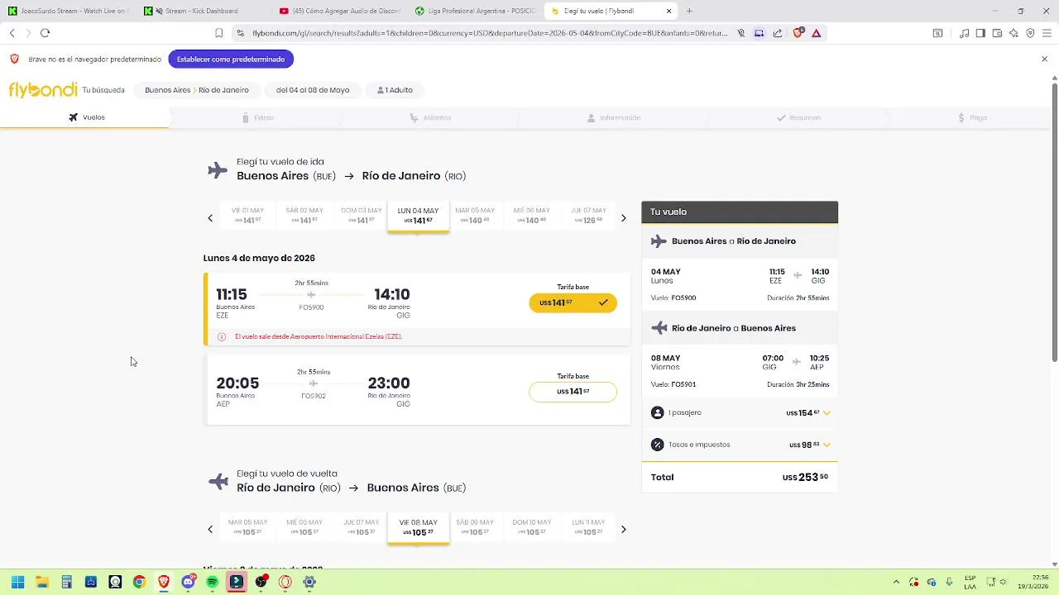Switch to the Vuelos step tab
The image size is (1059, 595).
87,117
